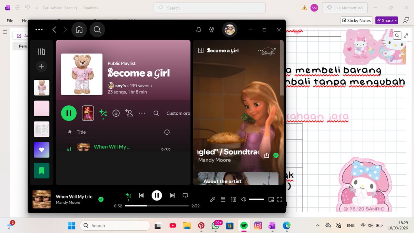Download the Become a Girl playlist
Image resolution: width=414 pixels, height=233 pixels.
tap(116, 113)
